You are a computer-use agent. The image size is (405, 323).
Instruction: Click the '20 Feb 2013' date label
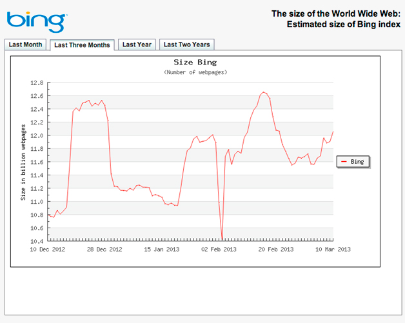coord(276,250)
